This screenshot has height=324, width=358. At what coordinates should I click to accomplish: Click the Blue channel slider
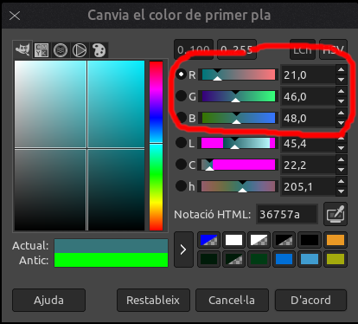point(239,118)
